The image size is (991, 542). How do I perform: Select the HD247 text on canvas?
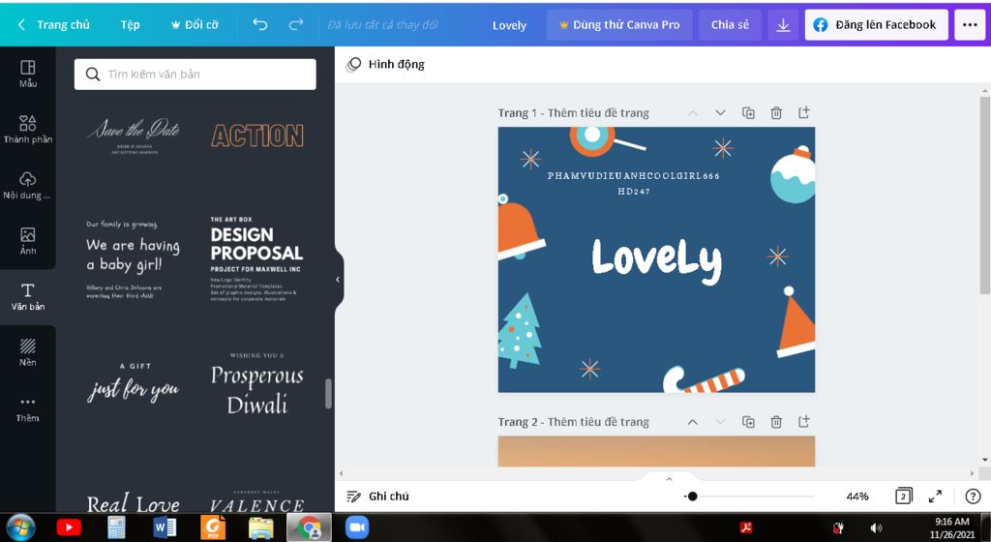(x=633, y=191)
